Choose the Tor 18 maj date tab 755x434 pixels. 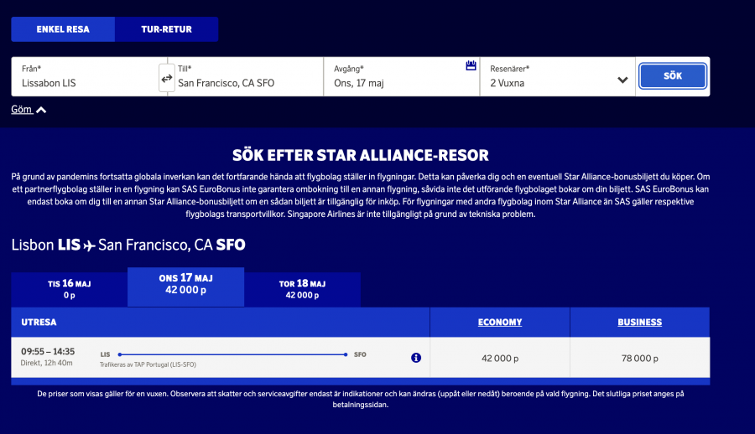click(302, 289)
